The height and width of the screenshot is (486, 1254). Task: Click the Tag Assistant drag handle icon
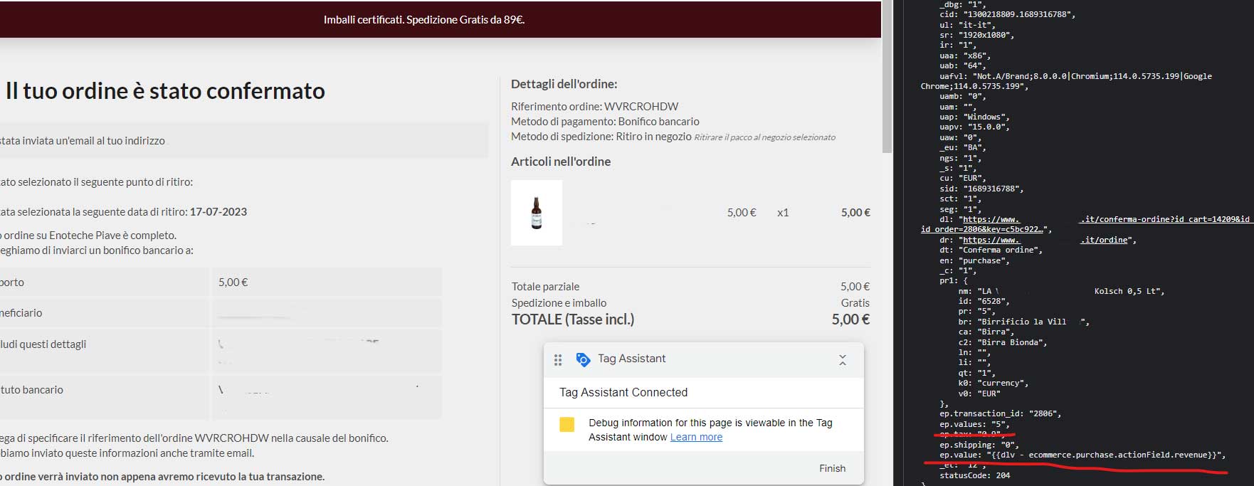coord(558,360)
